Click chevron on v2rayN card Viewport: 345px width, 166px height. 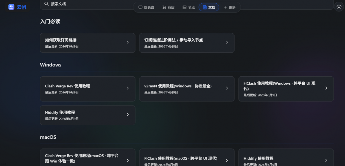pyautogui.click(x=227, y=88)
